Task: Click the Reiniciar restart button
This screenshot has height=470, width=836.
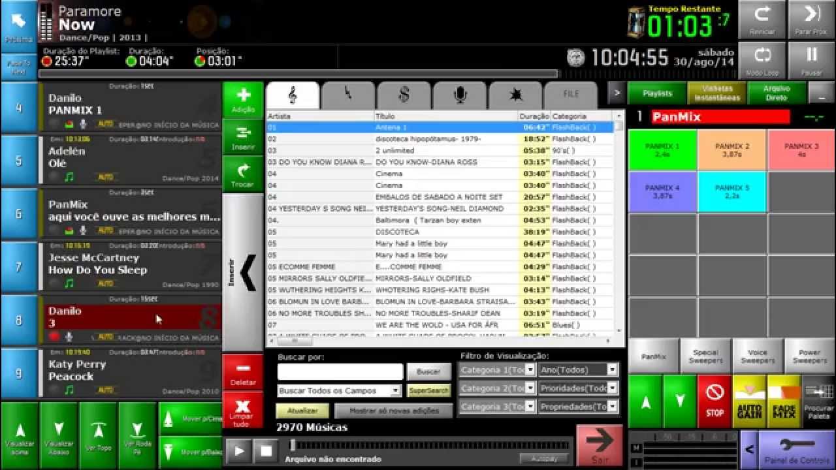Action: 762,20
